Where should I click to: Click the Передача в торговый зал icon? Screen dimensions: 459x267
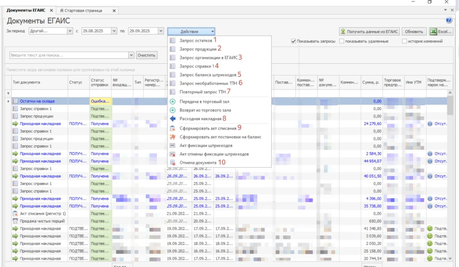[x=172, y=102]
